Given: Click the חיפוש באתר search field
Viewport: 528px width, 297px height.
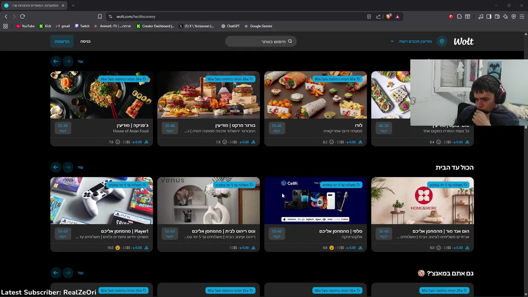Looking at the screenshot, I should 261,41.
